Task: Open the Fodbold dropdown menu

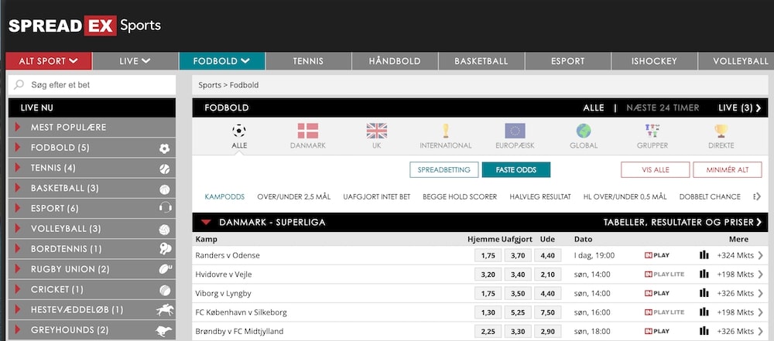Action: pos(221,61)
